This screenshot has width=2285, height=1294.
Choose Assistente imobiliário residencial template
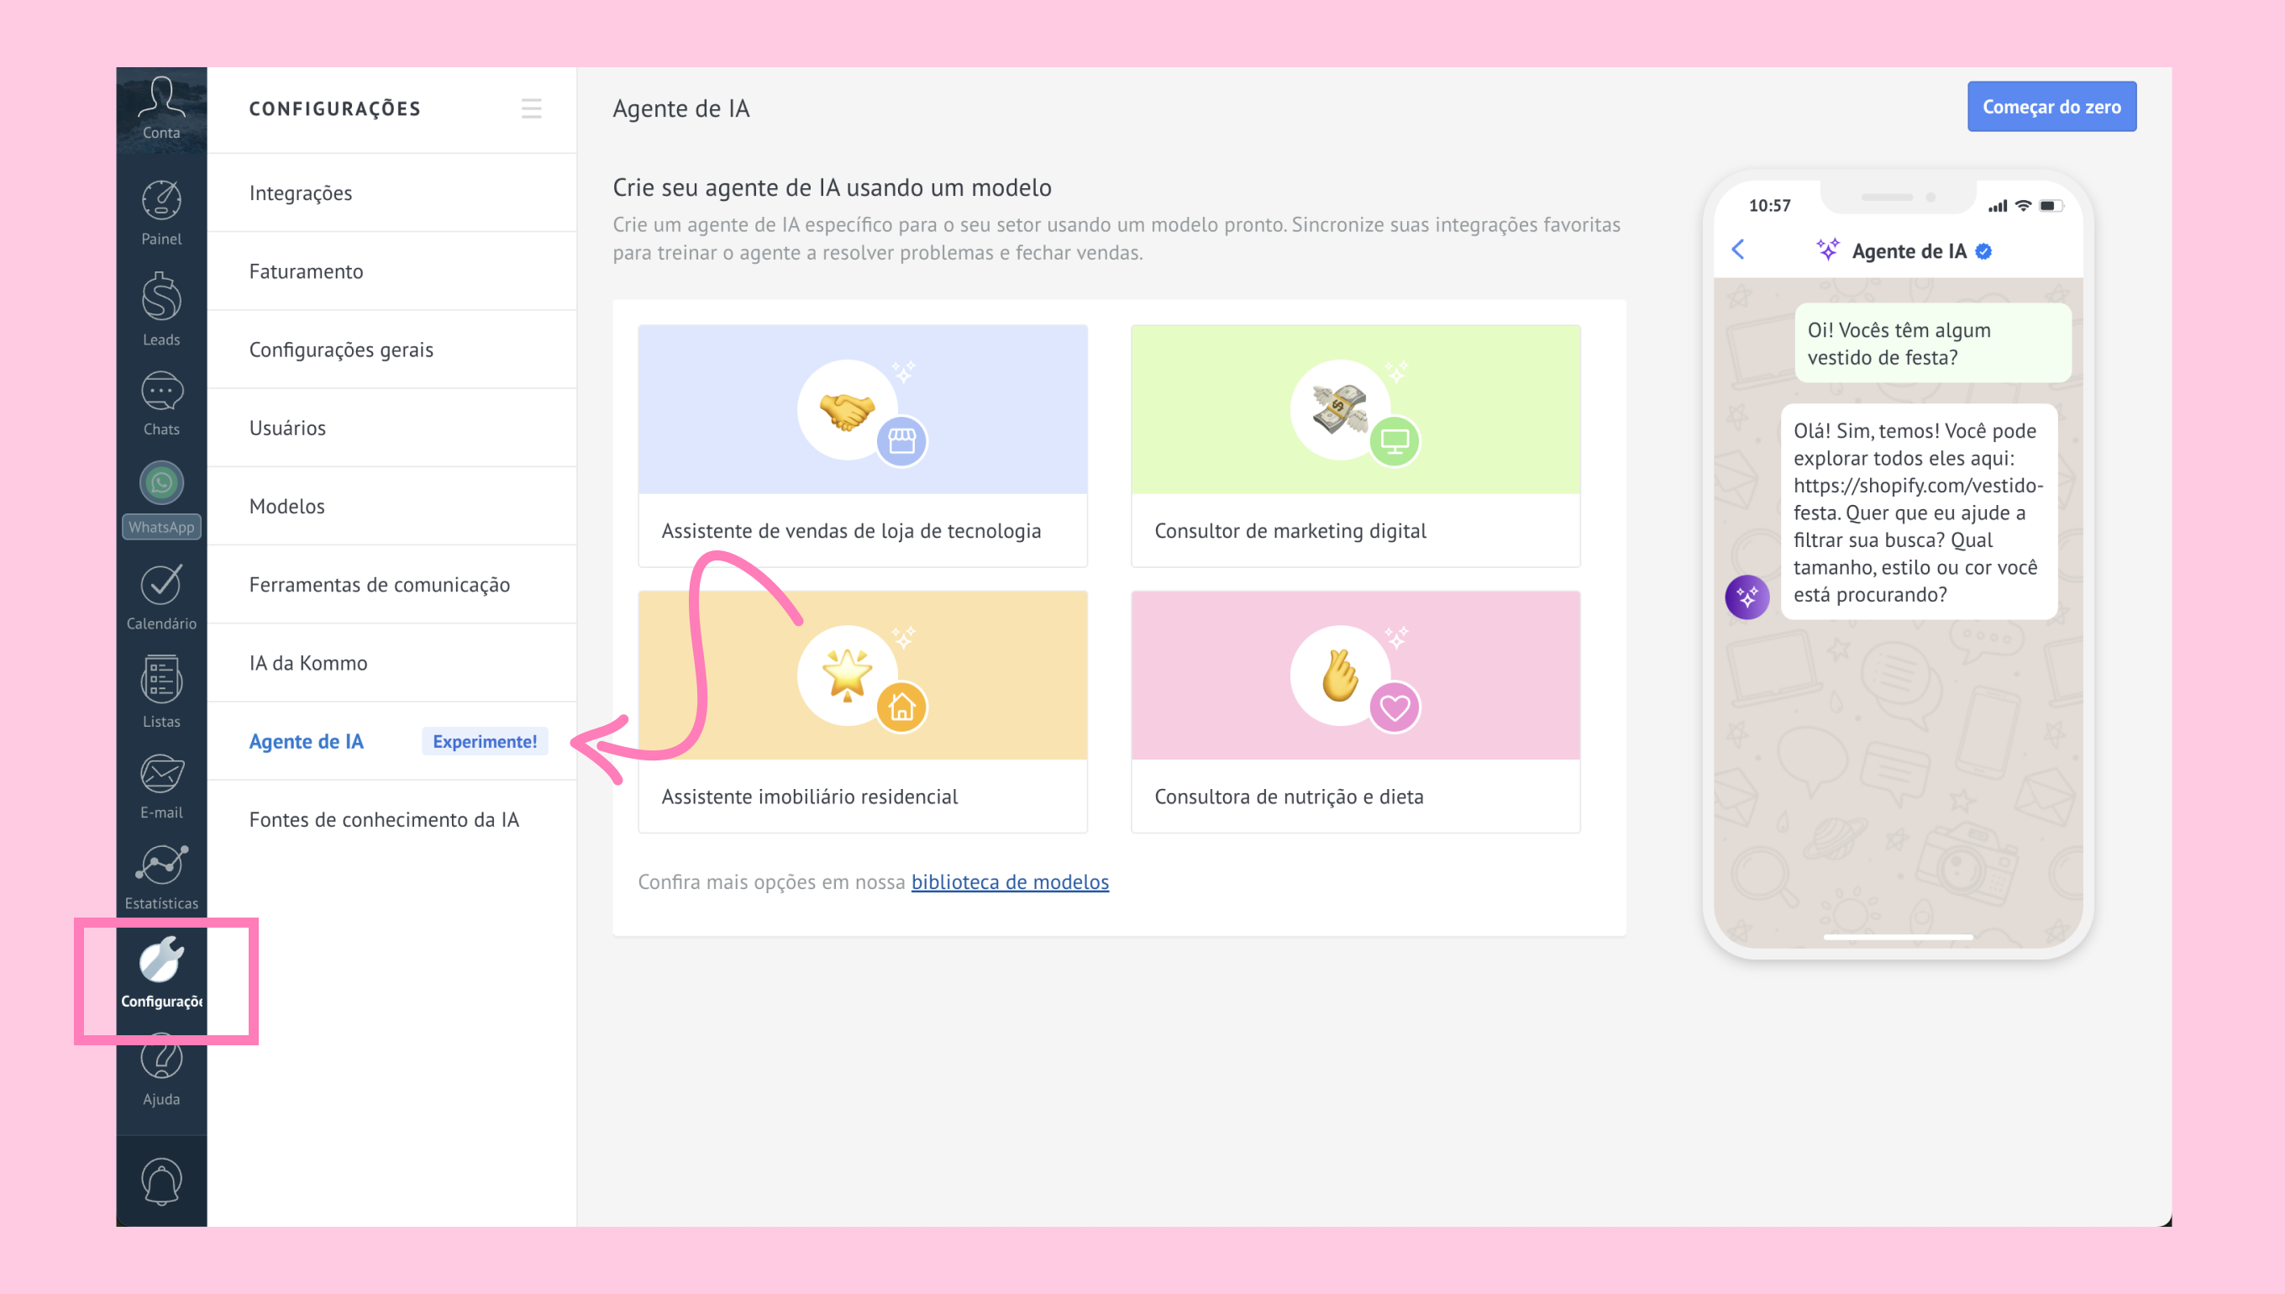(863, 712)
